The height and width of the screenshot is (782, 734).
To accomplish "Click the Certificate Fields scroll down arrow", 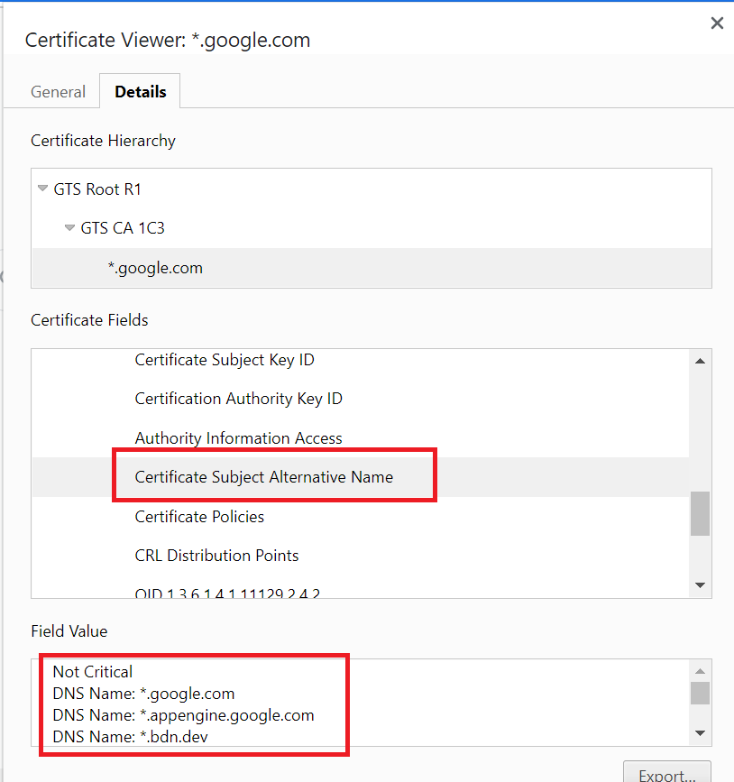I will pyautogui.click(x=700, y=585).
